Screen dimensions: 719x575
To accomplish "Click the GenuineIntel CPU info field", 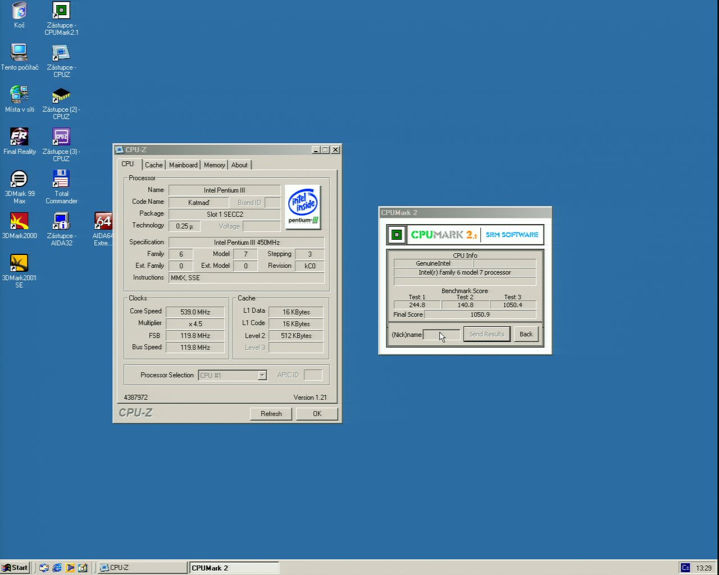I will [433, 263].
